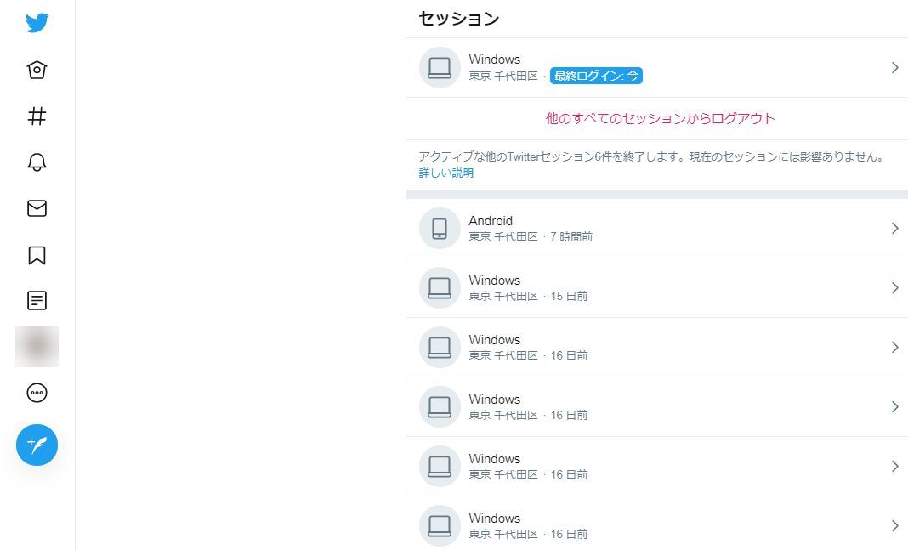
Task: Click 他のすべてのセッションからログアウト
Action: 660,119
